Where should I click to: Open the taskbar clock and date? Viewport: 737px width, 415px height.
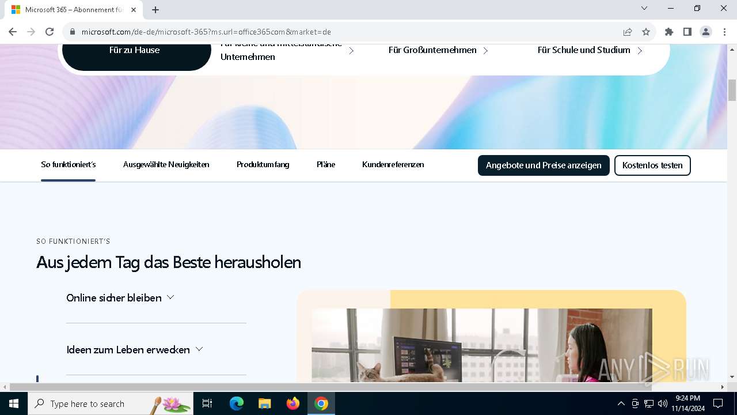click(688, 403)
